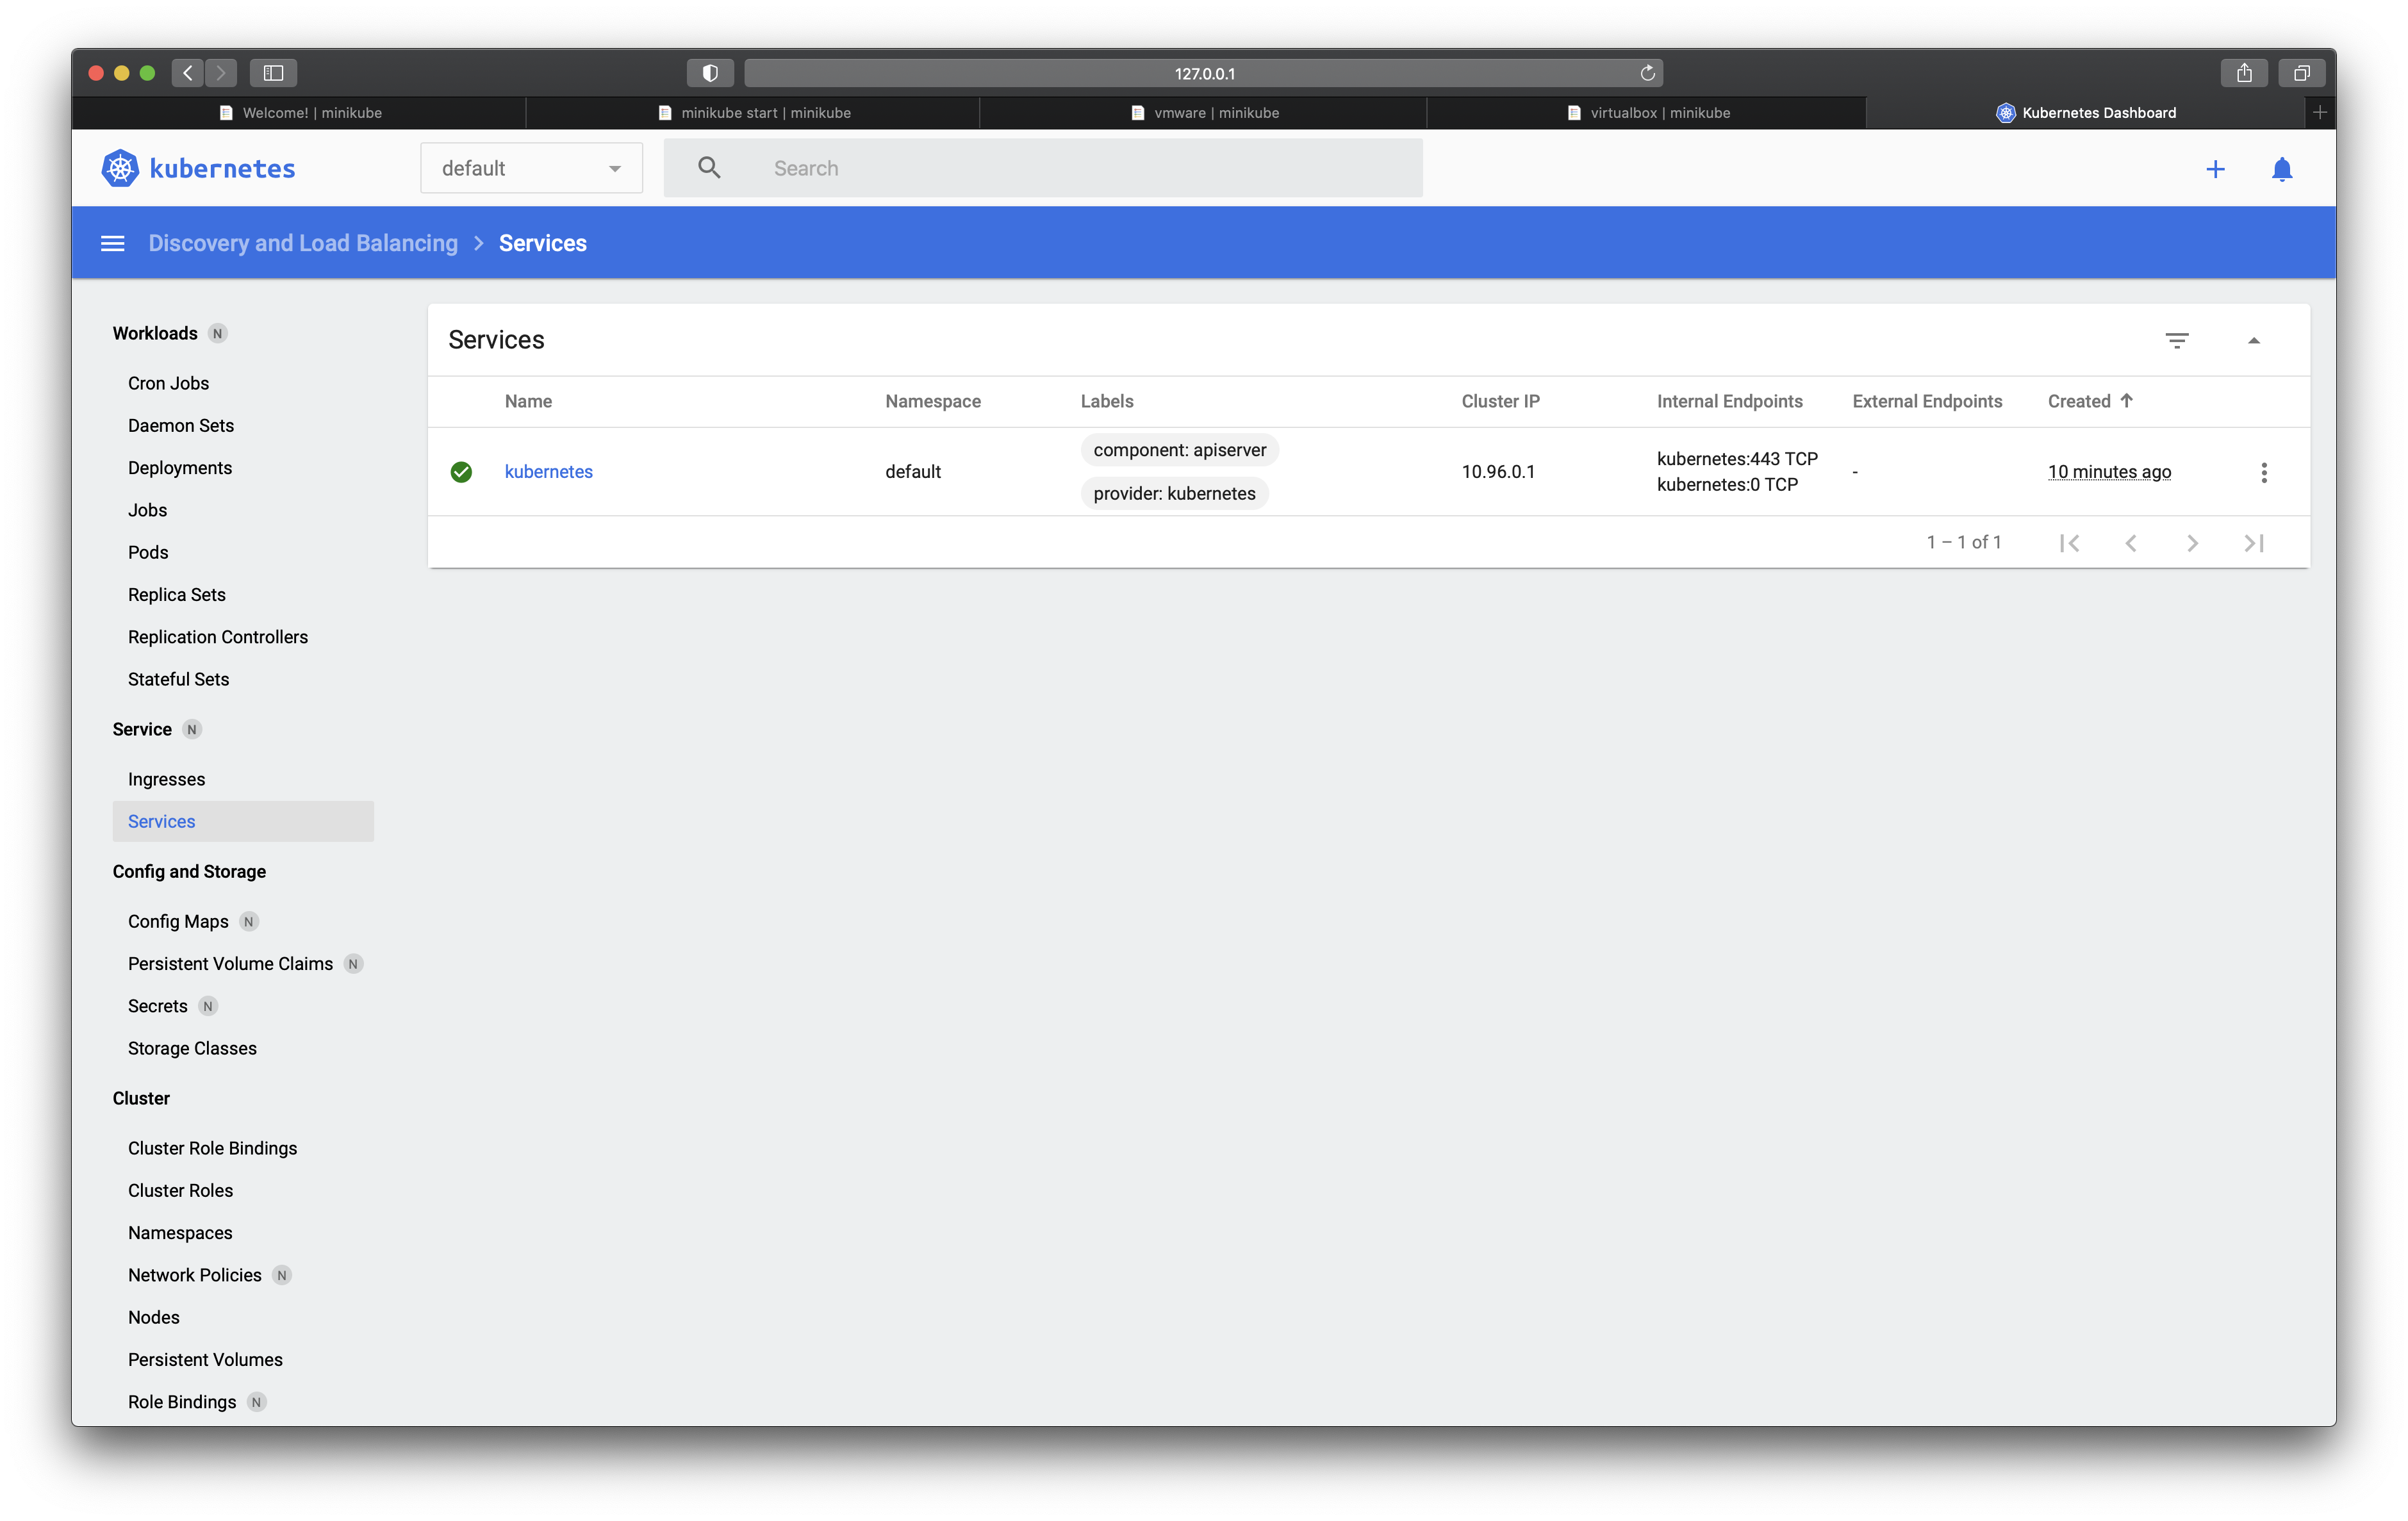Click the Kubernetes logo icon
Image resolution: width=2408 pixels, height=1521 pixels.
coord(120,168)
